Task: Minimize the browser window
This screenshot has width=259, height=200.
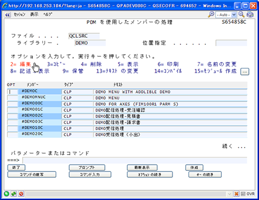Action: (237, 6)
